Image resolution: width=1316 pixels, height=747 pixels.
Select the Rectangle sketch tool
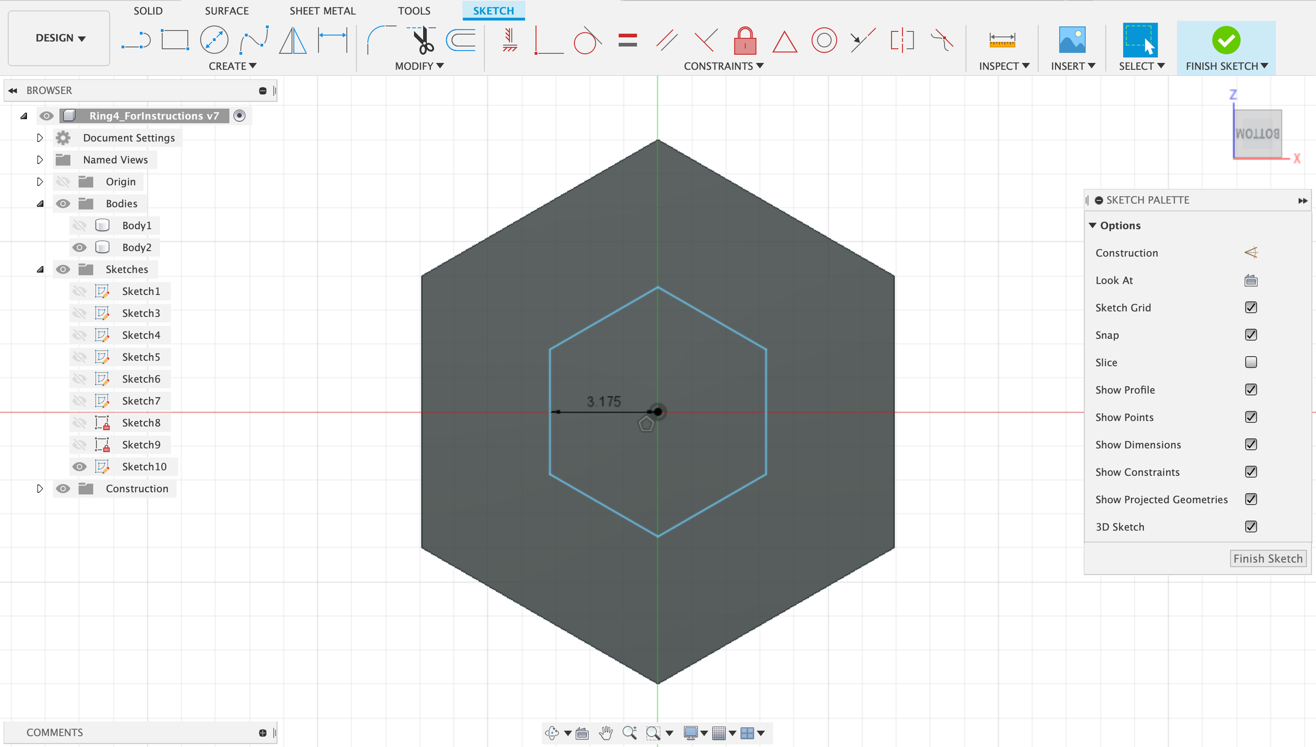click(x=174, y=38)
